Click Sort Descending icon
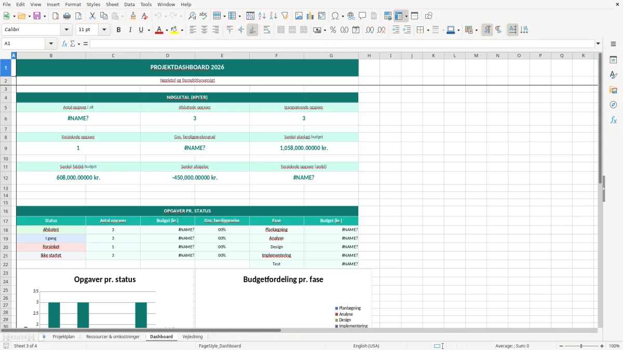Viewport: 623px width, 350px height. tap(274, 16)
